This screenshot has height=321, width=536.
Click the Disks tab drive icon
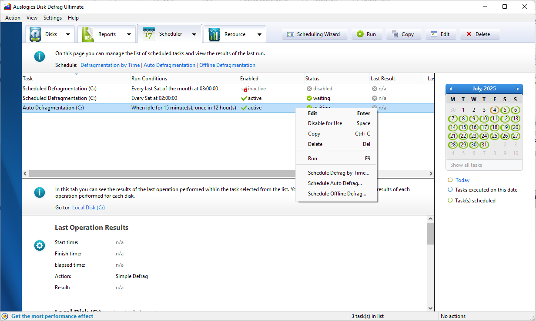(x=35, y=34)
